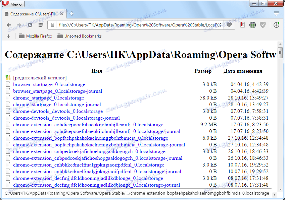The height and width of the screenshot is (200, 285).
Task: Click file icon beside browser_startpage_0.localstorage
Action: 8,84
